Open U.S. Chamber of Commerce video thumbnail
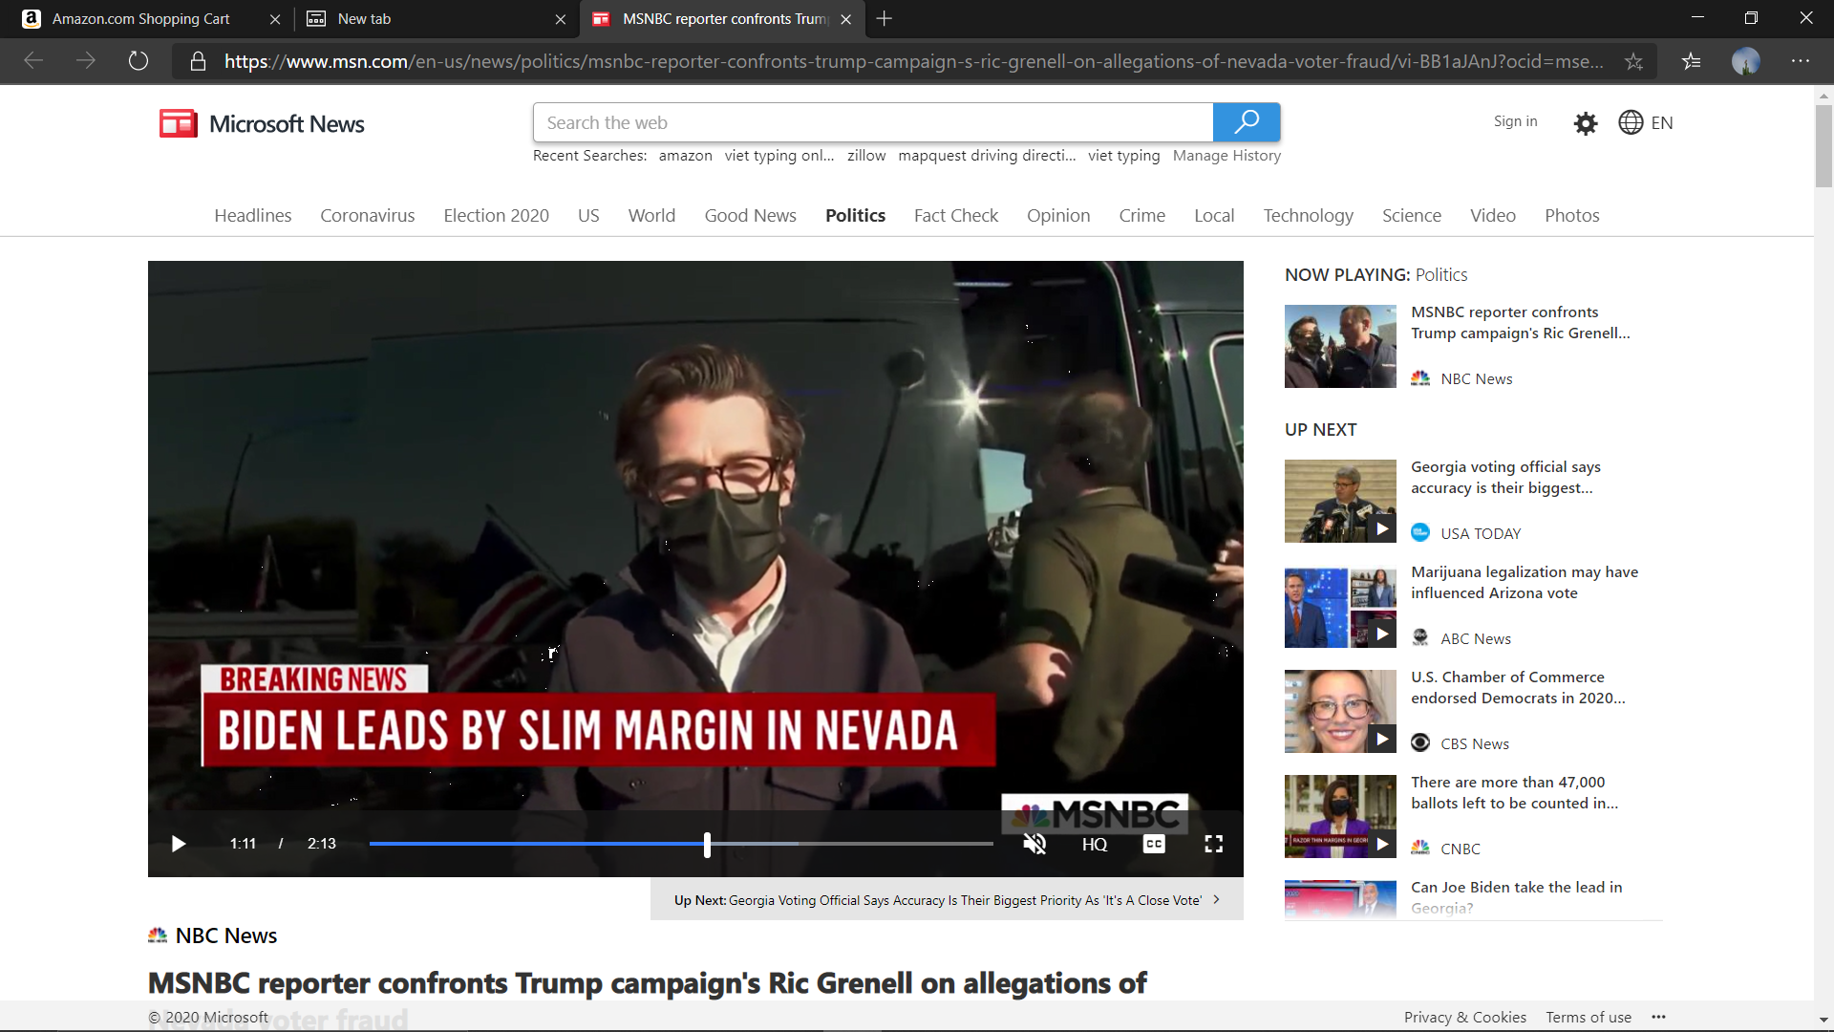 click(x=1340, y=711)
